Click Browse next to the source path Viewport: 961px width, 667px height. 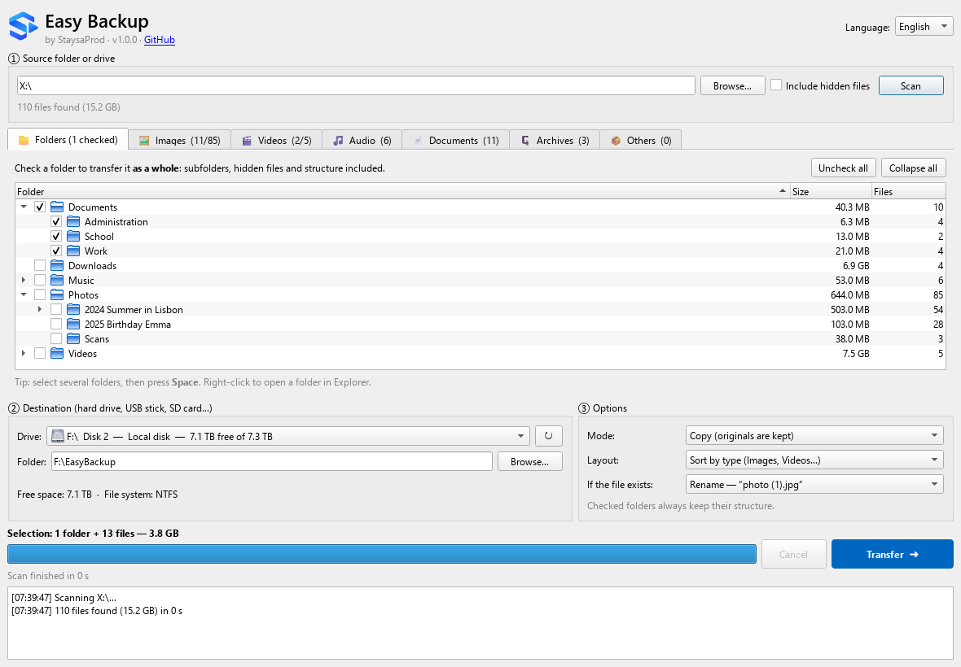point(732,85)
